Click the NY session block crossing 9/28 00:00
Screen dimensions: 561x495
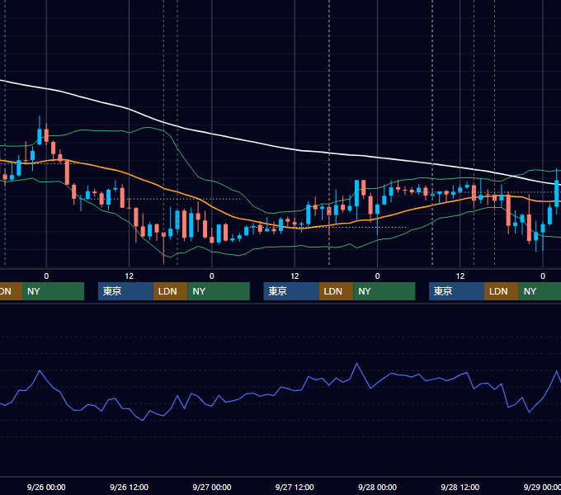tap(384, 291)
